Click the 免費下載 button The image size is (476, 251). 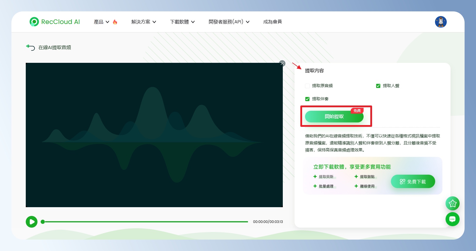[x=413, y=181]
